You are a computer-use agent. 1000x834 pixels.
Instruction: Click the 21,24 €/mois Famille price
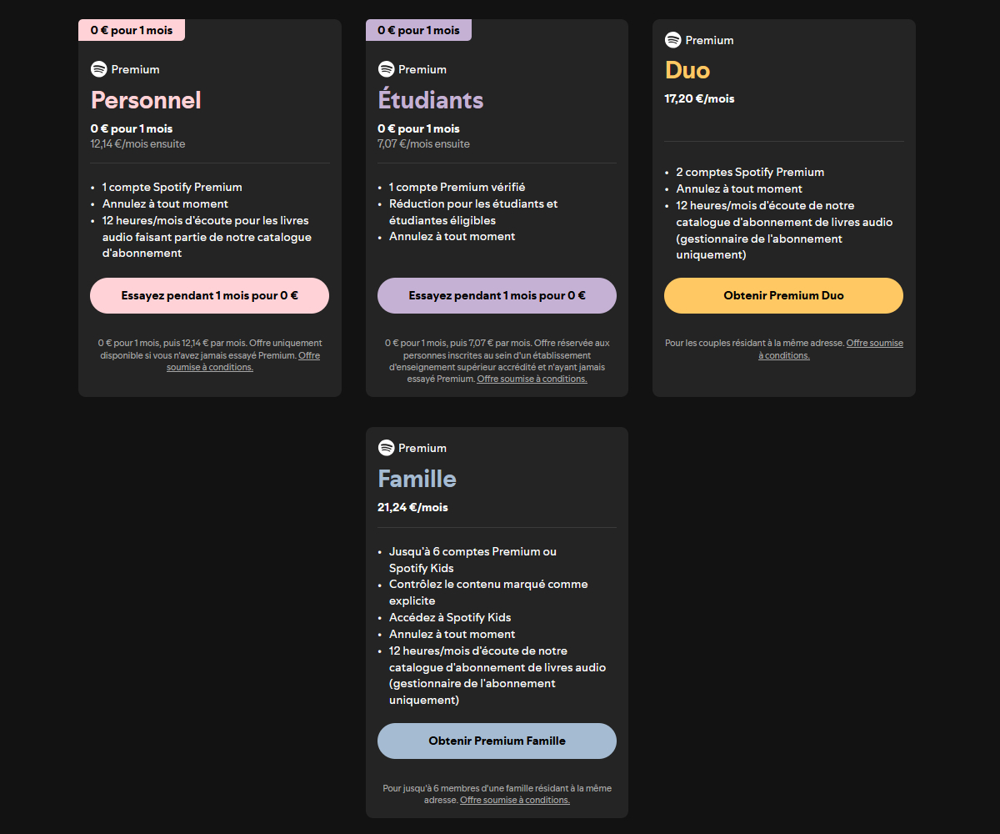coord(412,507)
